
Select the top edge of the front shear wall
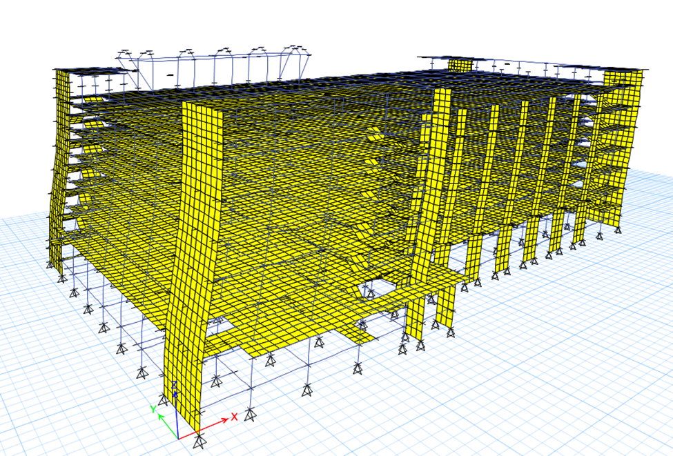click(202, 107)
